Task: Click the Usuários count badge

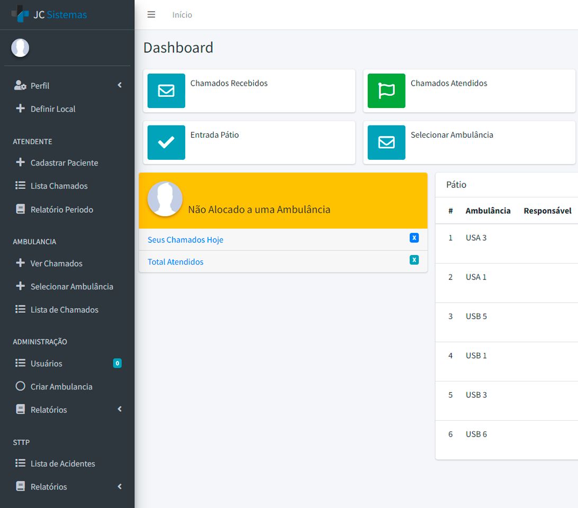Action: click(x=117, y=363)
